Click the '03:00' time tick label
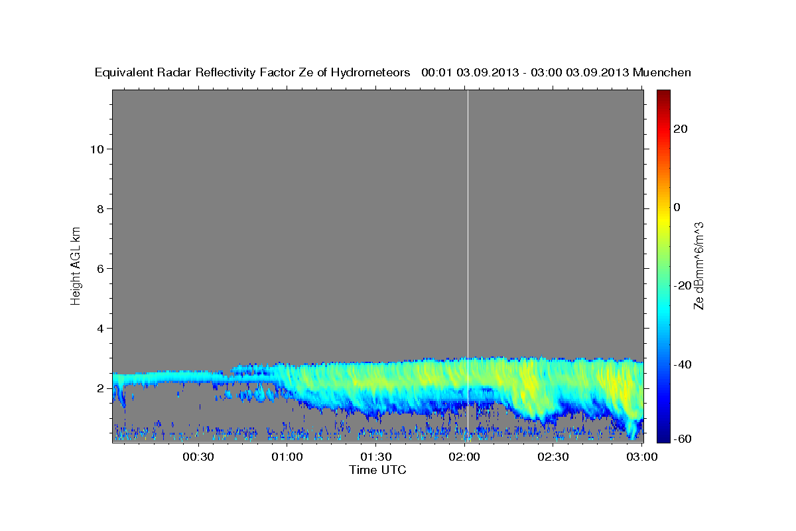The image size is (796, 531). pyautogui.click(x=642, y=457)
